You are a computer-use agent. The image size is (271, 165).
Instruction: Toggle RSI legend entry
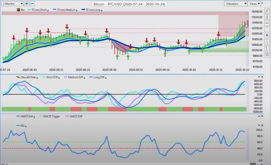(x=21, y=126)
